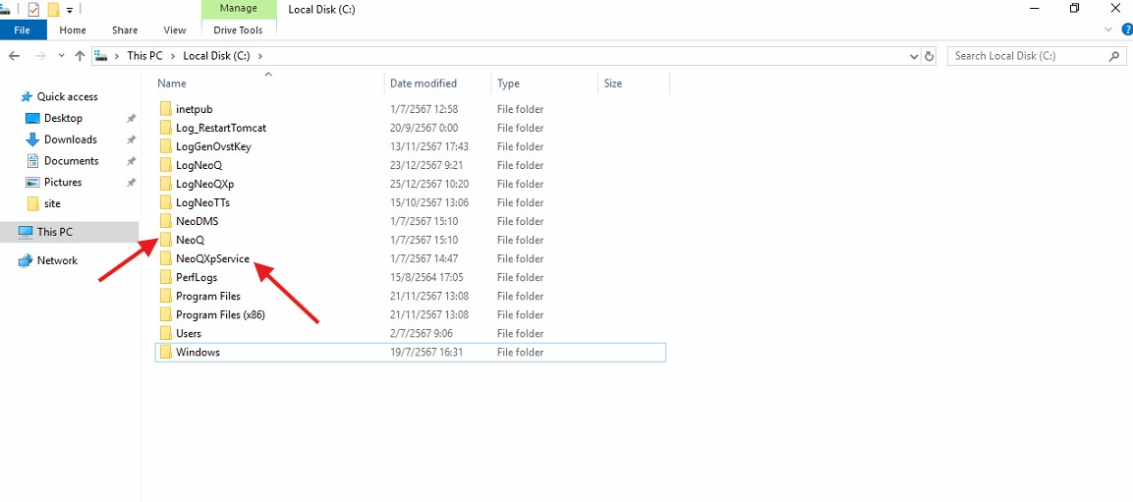Click the Back navigation arrow
Image resolution: width=1133 pixels, height=502 pixels.
coord(14,56)
